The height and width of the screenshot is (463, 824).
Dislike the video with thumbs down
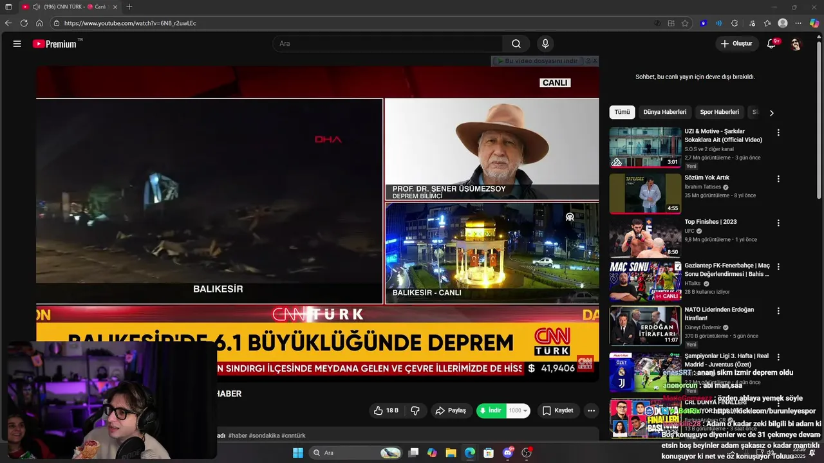[x=415, y=410]
